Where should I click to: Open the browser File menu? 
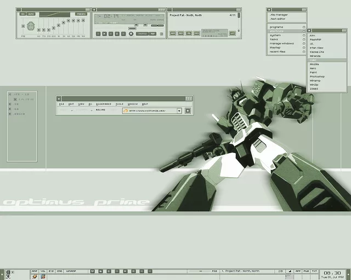(61, 104)
